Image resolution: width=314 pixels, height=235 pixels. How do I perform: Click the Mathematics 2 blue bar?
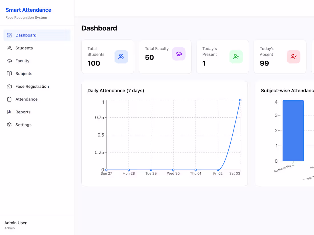(x=293, y=130)
